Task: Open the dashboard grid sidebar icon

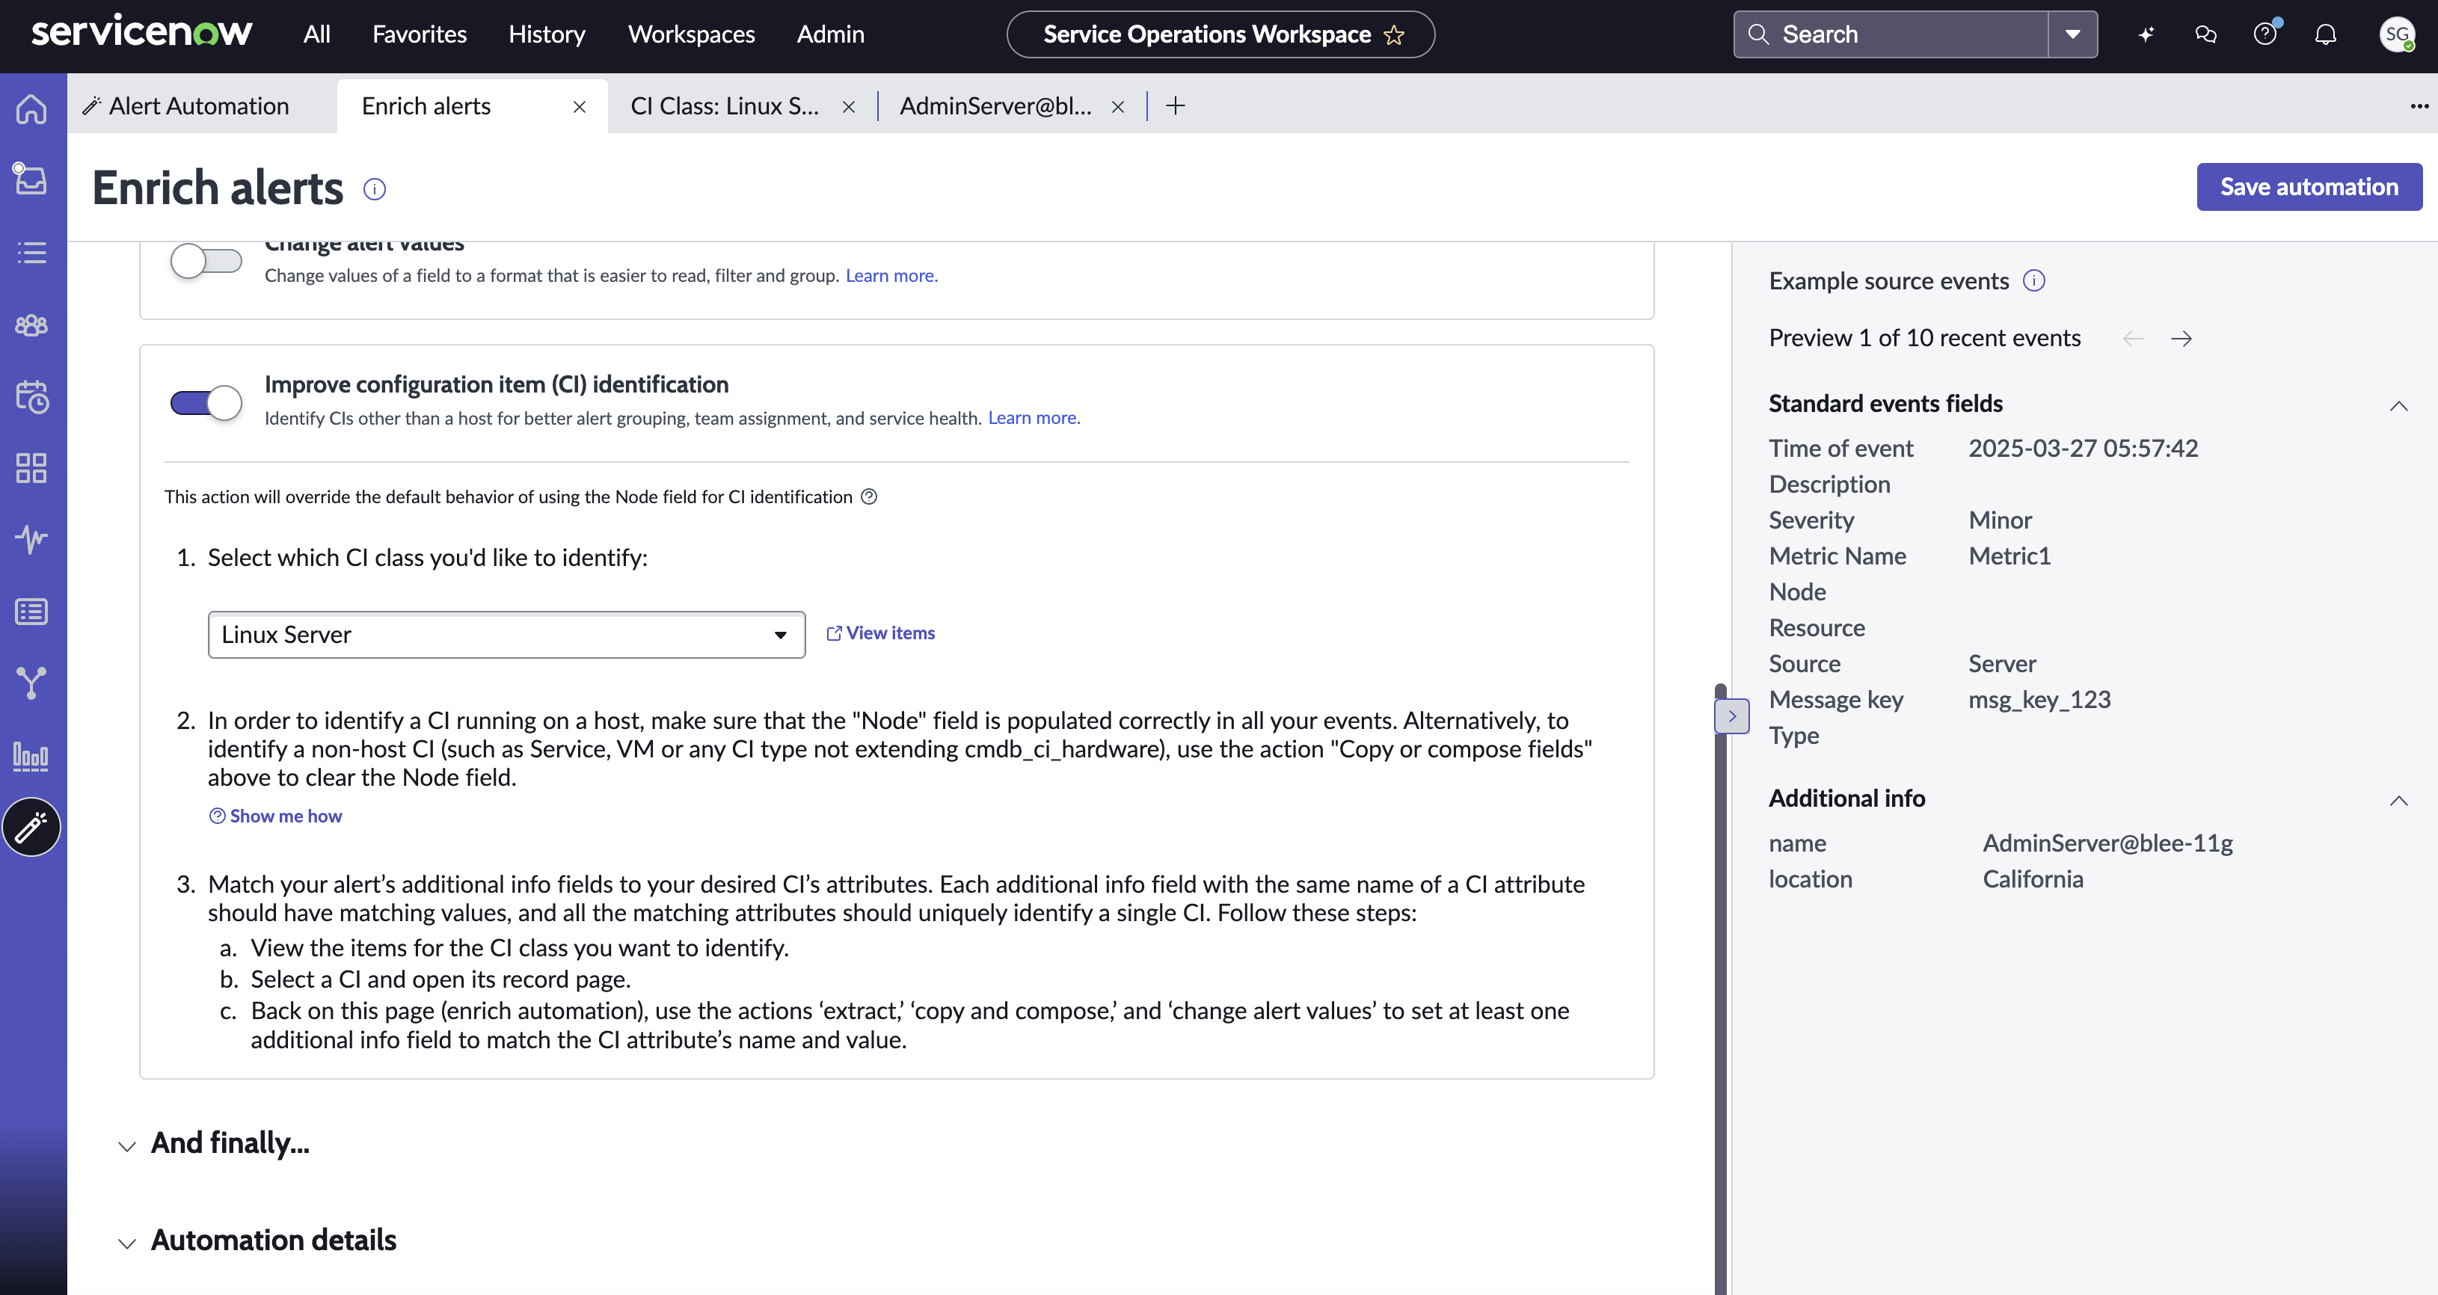Action: point(31,468)
